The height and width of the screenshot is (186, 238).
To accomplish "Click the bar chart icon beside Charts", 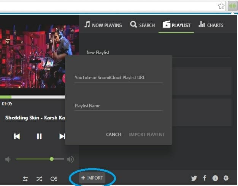I will pos(202,24).
